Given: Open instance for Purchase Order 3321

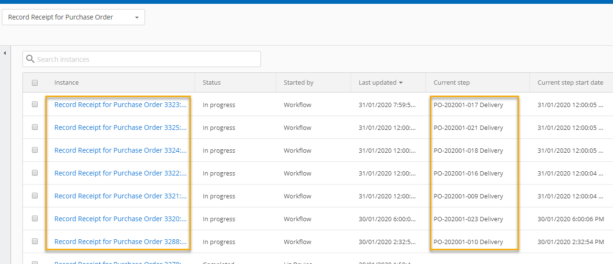Looking at the screenshot, I should (x=120, y=196).
